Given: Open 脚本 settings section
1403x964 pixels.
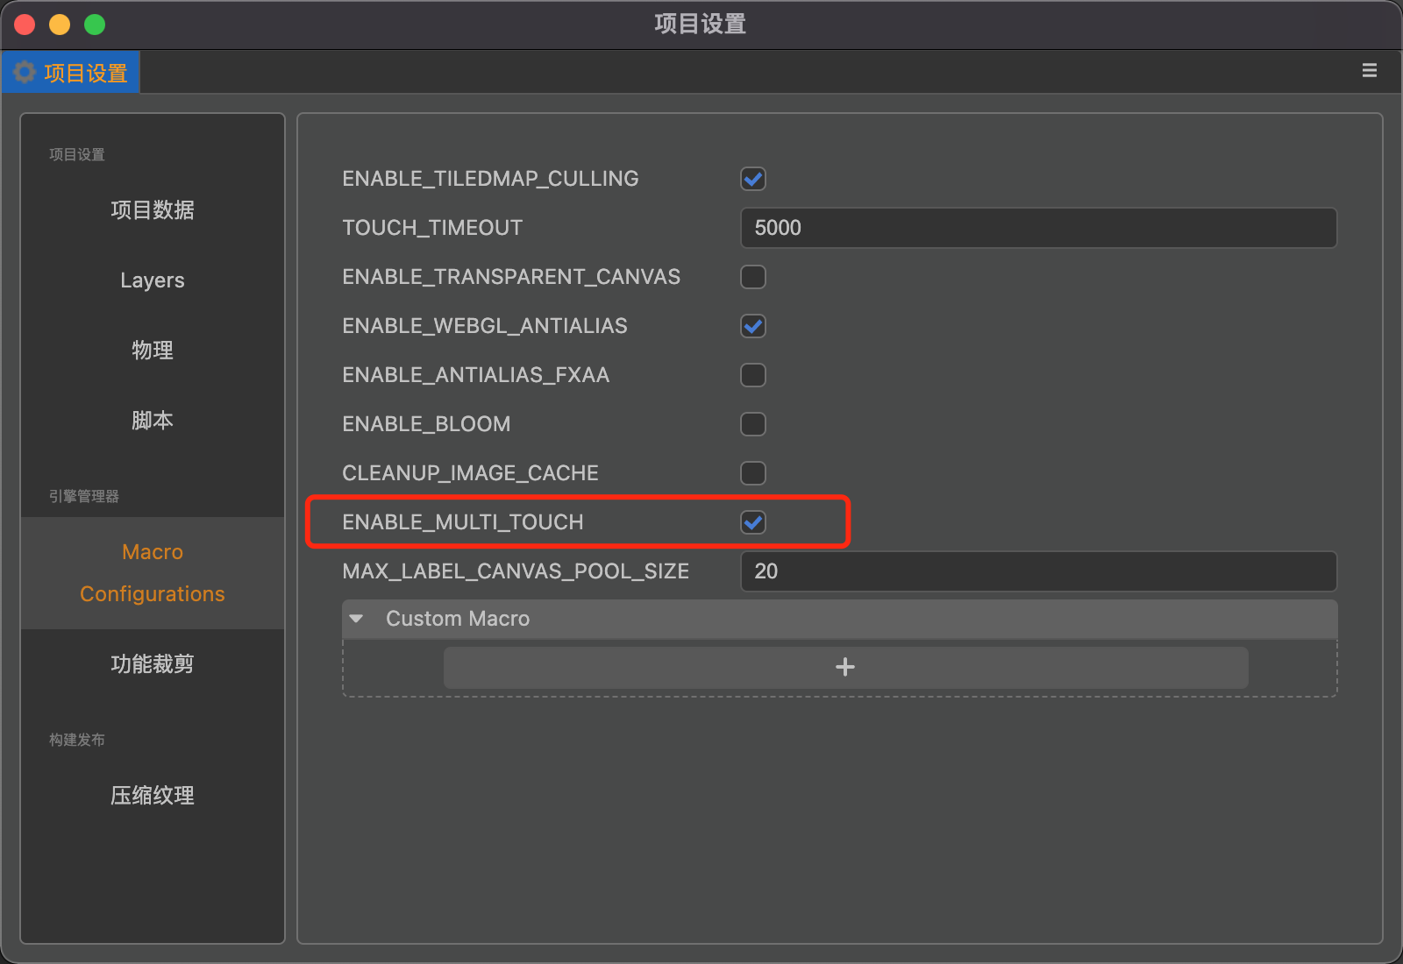Looking at the screenshot, I should 153,421.
